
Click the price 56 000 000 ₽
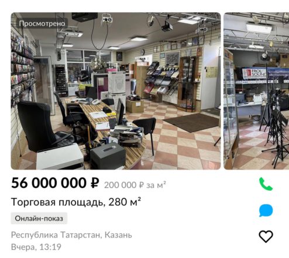[x=55, y=183]
